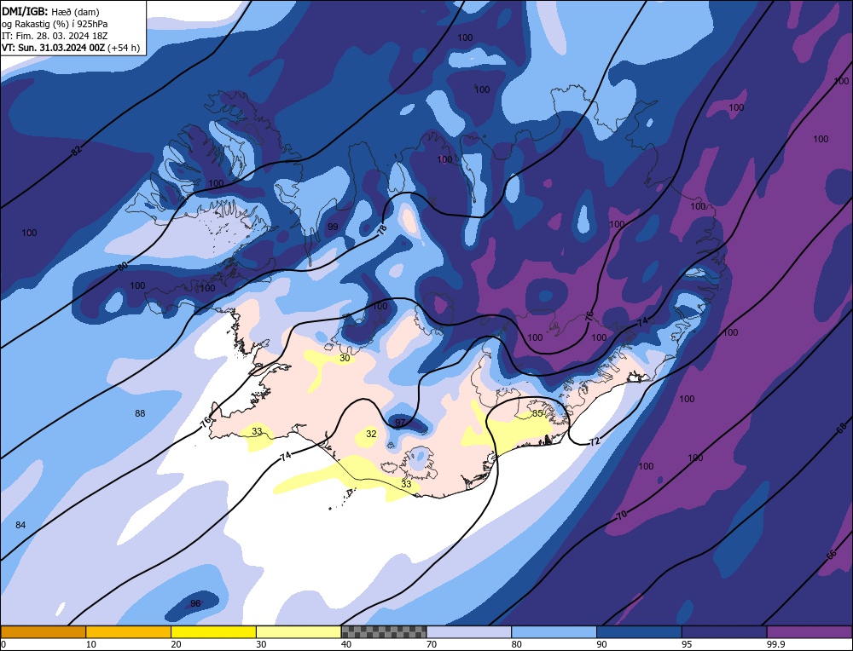
Task: Click the humidity value '85'
Action: pos(537,413)
